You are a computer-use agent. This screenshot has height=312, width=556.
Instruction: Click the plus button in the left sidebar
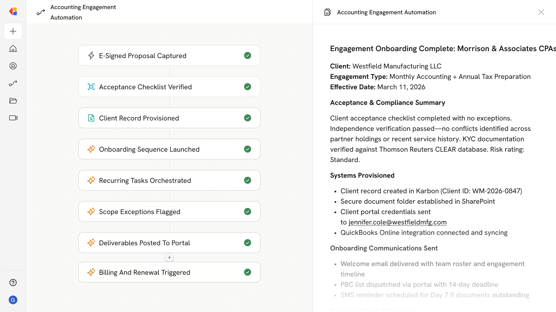pyautogui.click(x=13, y=31)
